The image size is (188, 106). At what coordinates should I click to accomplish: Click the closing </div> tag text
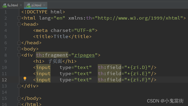(30, 86)
